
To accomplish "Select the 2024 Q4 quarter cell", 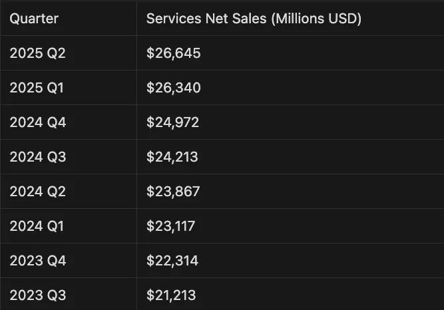I will [x=38, y=122].
